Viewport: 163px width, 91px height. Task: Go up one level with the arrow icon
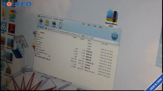click(x=38, y=26)
